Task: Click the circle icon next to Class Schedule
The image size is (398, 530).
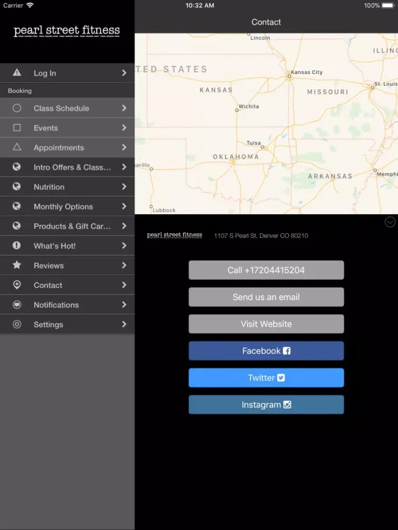Action: click(16, 108)
